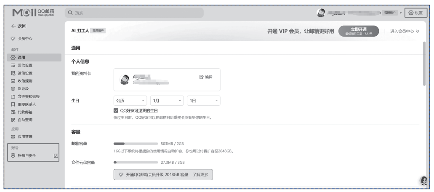Click the 会员中心 diamond icon
Screen dimensions: 434x192
click(13, 39)
